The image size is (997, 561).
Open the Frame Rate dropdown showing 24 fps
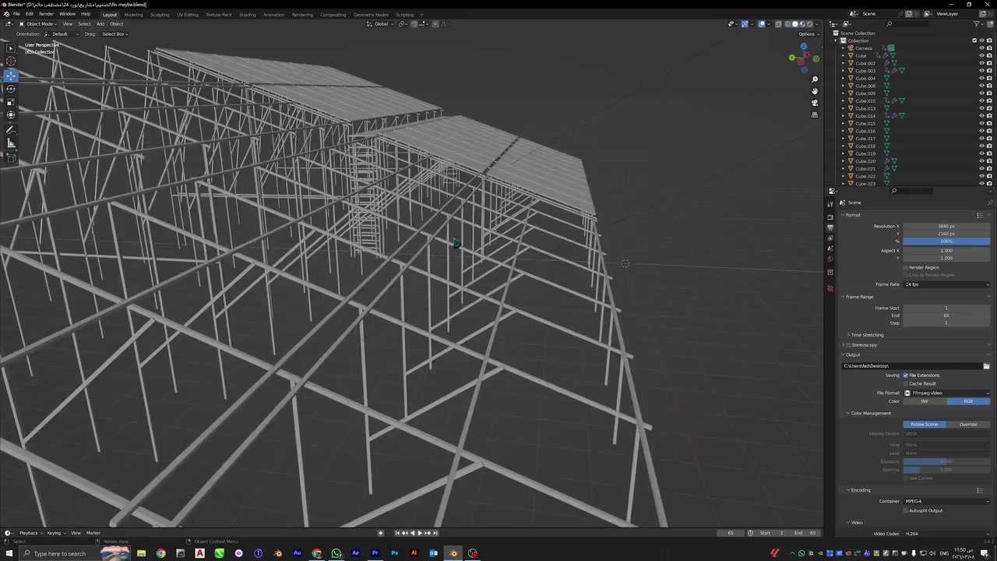(x=946, y=284)
